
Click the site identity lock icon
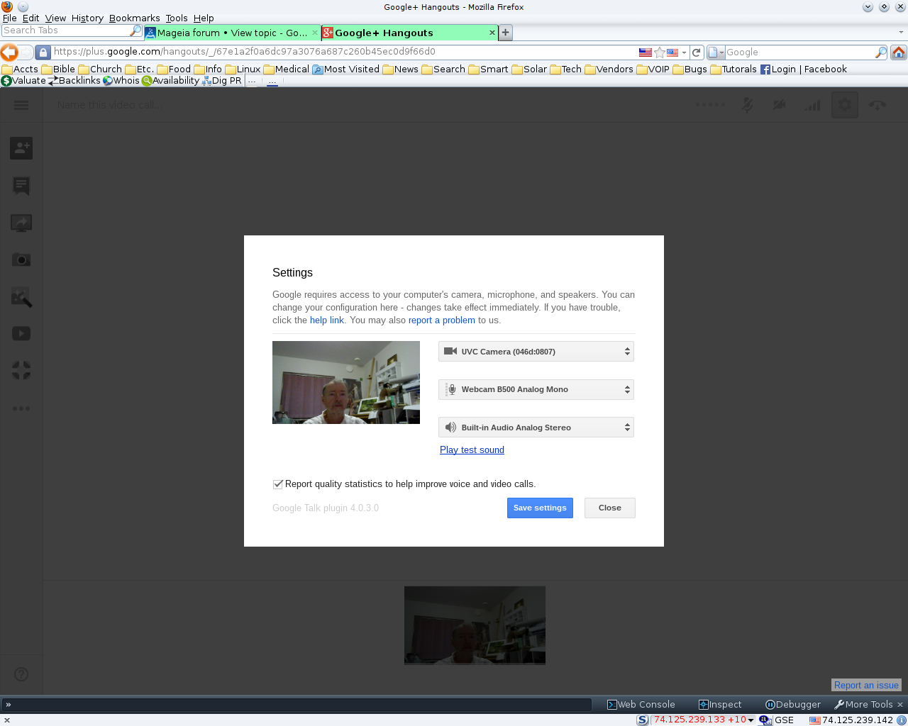click(x=43, y=52)
